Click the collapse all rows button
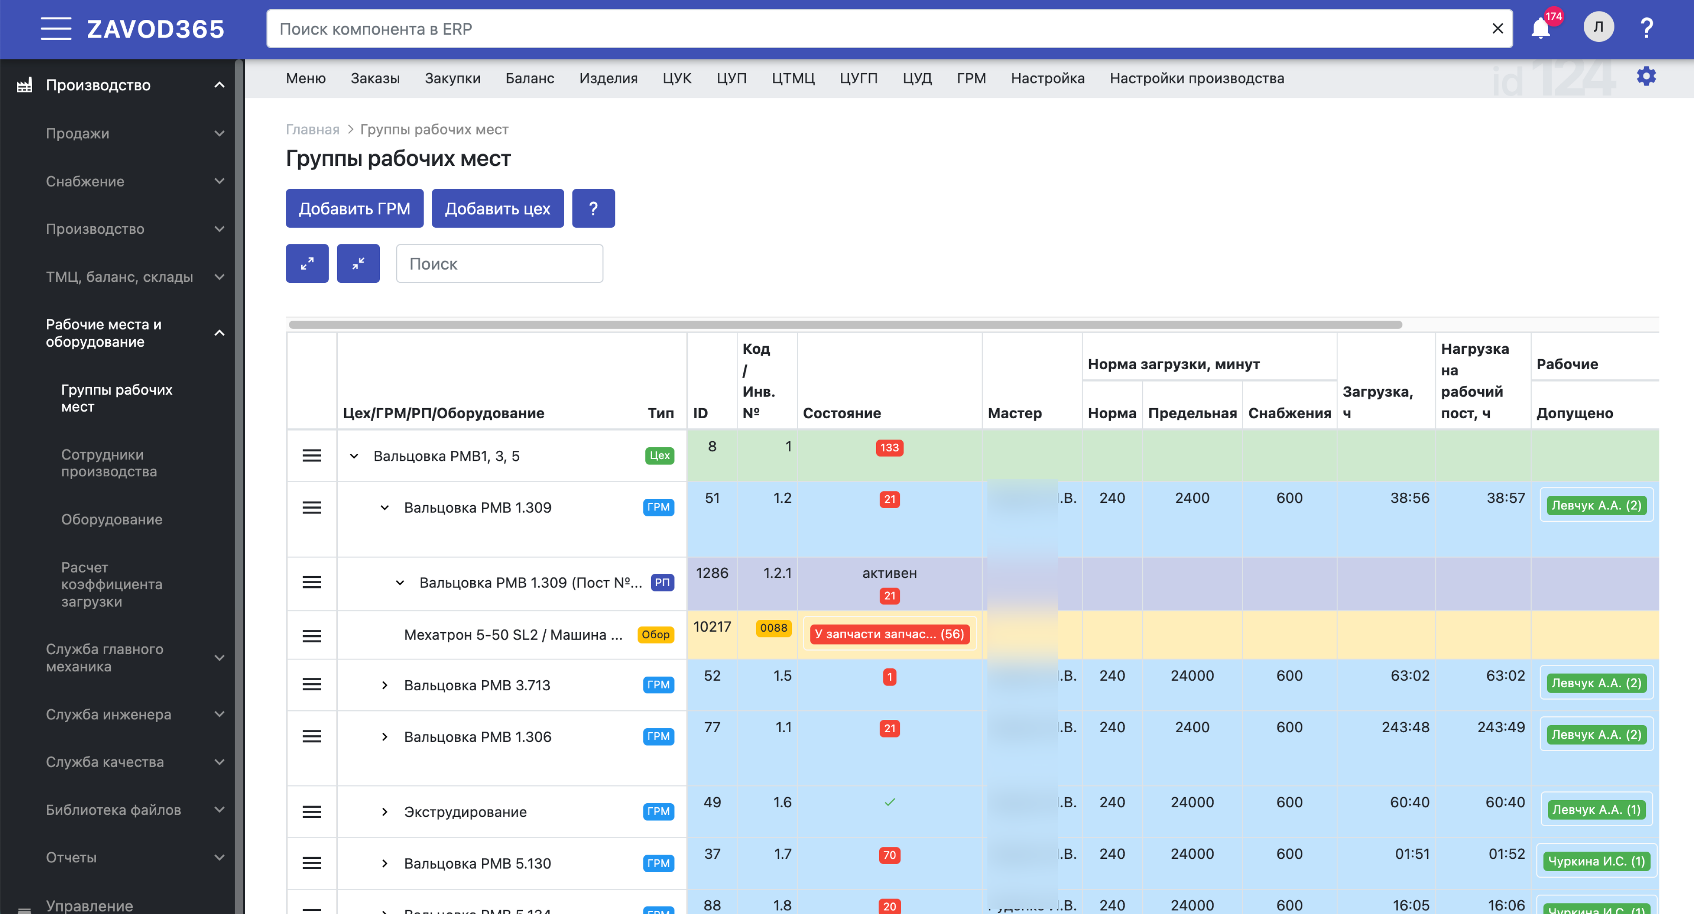The height and width of the screenshot is (914, 1694). click(x=358, y=264)
